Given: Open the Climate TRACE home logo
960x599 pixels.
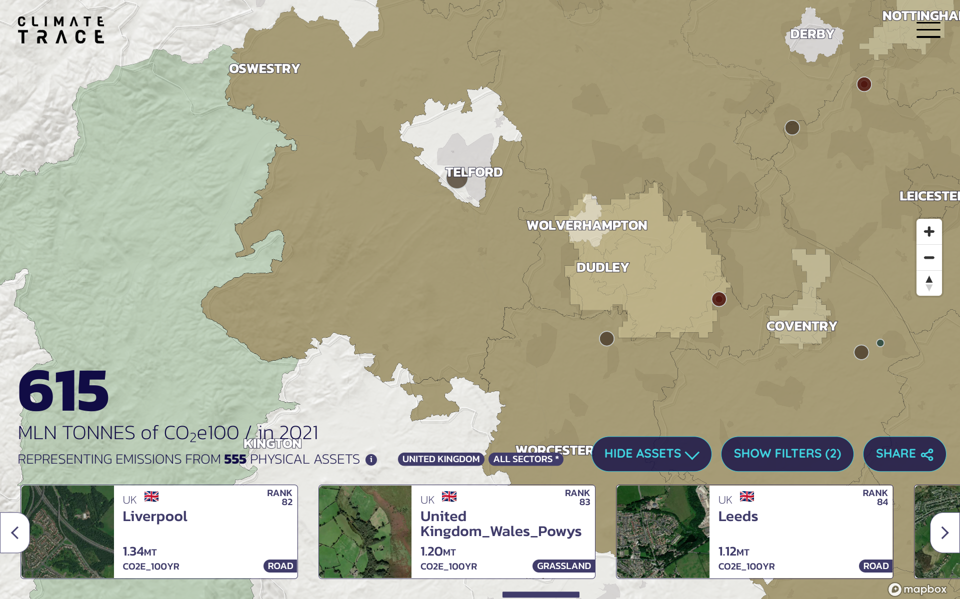Looking at the screenshot, I should (61, 30).
